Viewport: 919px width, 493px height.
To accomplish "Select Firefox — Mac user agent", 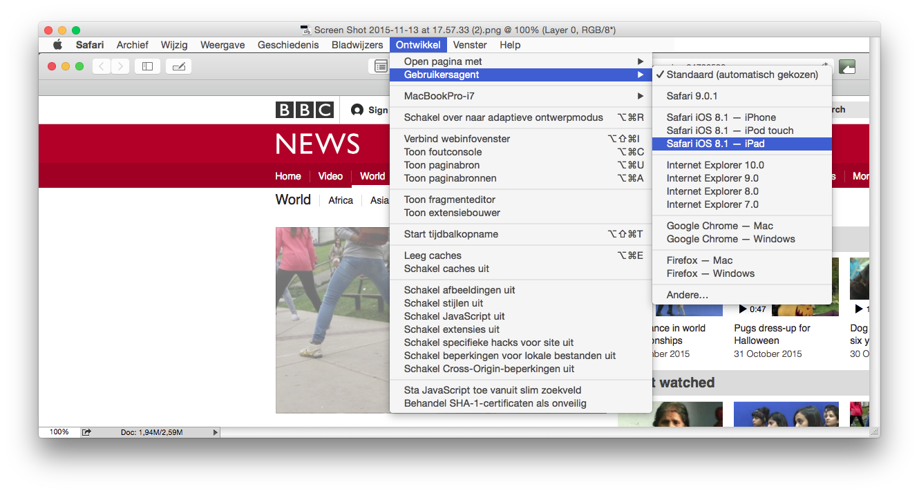I will tap(742, 260).
